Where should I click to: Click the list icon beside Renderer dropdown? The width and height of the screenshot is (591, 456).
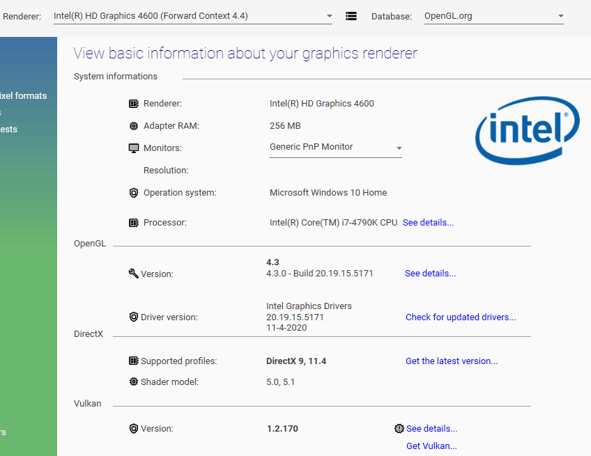351,16
